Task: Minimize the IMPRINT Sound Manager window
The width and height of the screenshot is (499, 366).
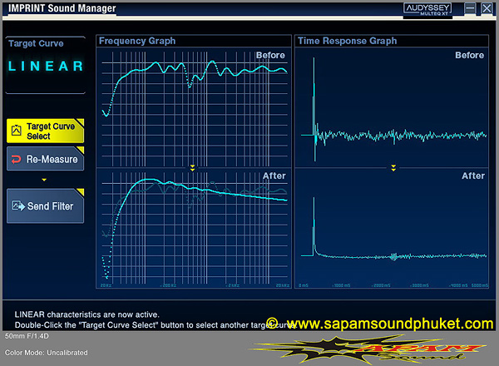Action: coord(470,8)
